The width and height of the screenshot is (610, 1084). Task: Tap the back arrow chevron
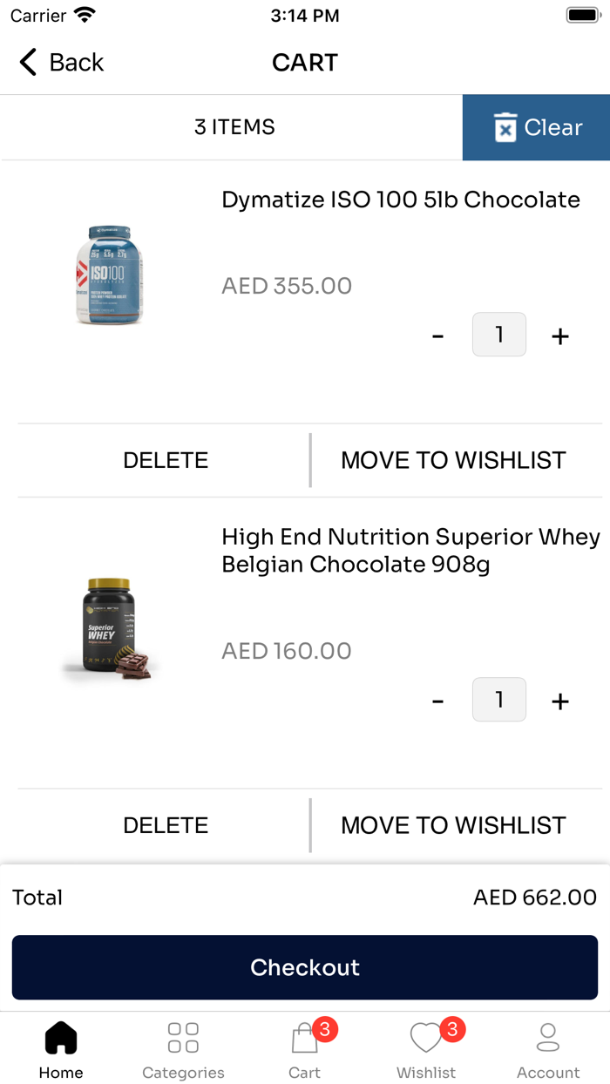[27, 62]
